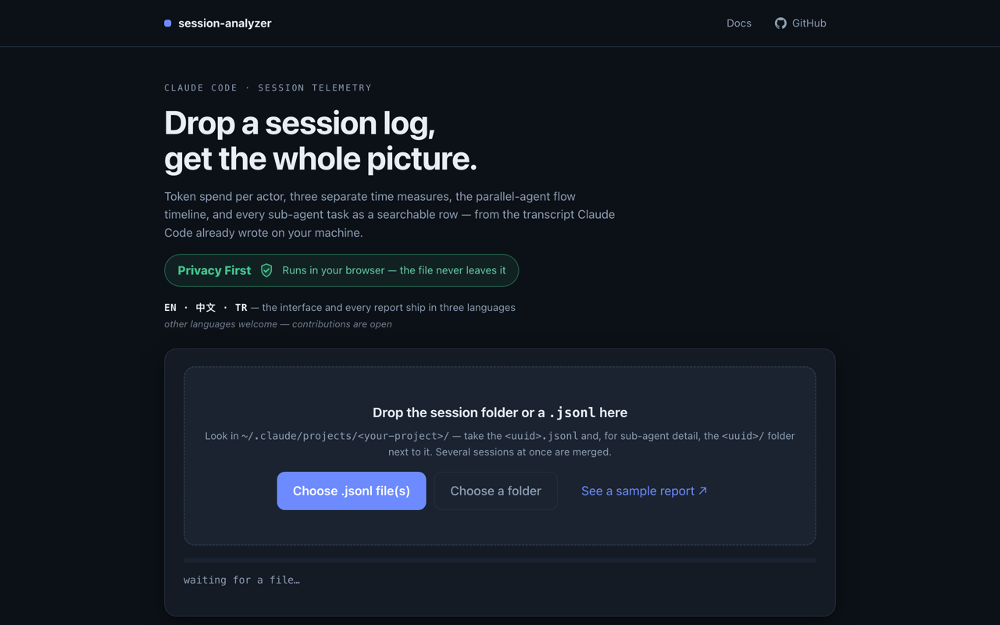Click the dashed file drop zone area
Screen dimensions: 1000x625
pyautogui.click(x=500, y=455)
